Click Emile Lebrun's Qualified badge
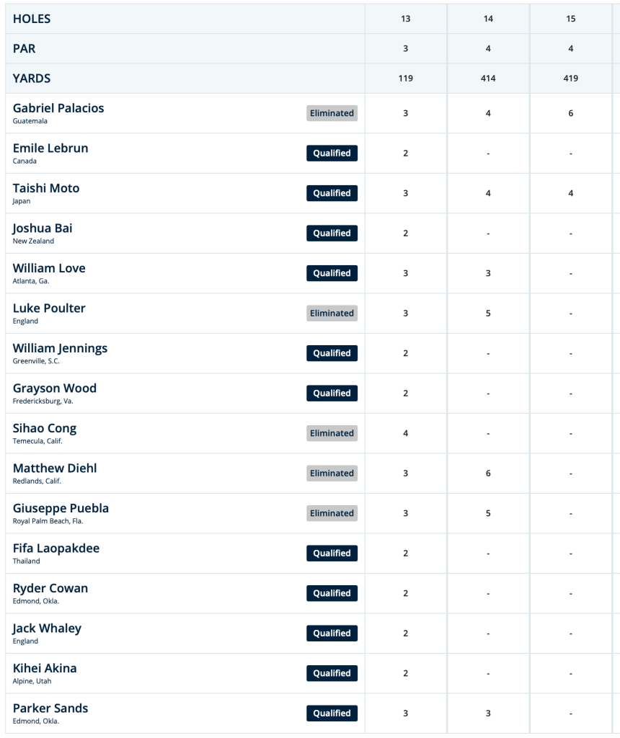 332,153
